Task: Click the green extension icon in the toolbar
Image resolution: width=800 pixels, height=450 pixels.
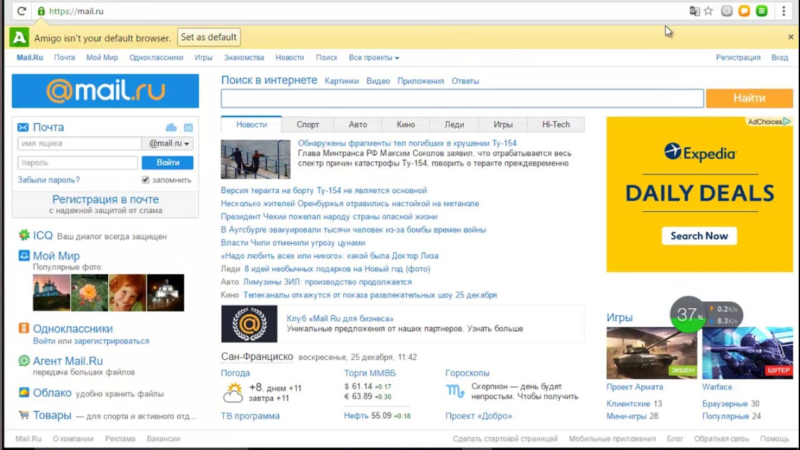Action: coord(761,11)
